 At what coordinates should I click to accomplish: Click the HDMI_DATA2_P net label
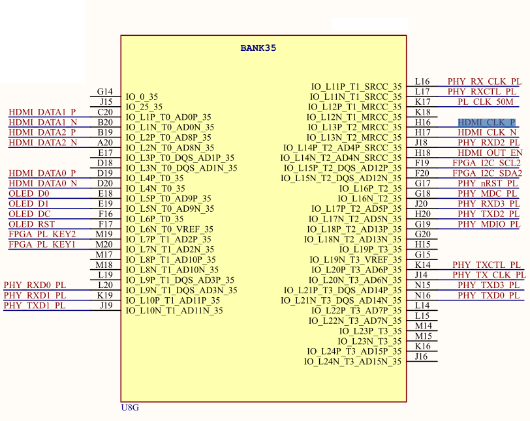click(42, 132)
